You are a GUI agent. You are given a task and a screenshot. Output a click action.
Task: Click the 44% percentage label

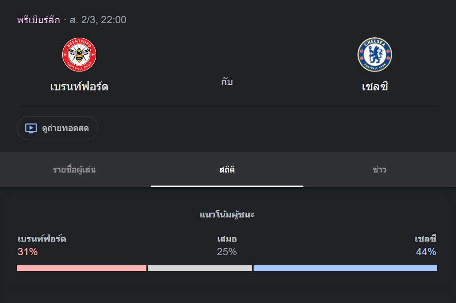click(x=426, y=252)
